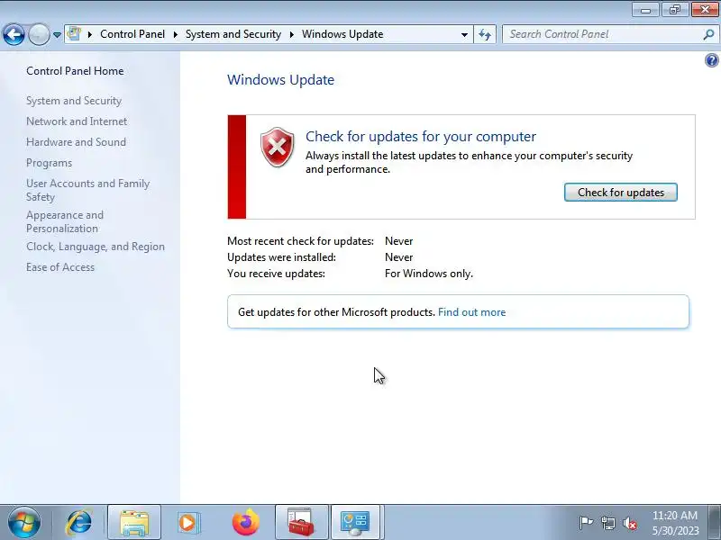This screenshot has width=721, height=540.
Task: Expand the arrow after System and Security breadcrumb
Action: pyautogui.click(x=291, y=34)
